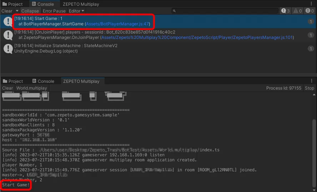The image size is (317, 192).
Task: Select the Console tab in lower panel
Action: tap(43, 81)
